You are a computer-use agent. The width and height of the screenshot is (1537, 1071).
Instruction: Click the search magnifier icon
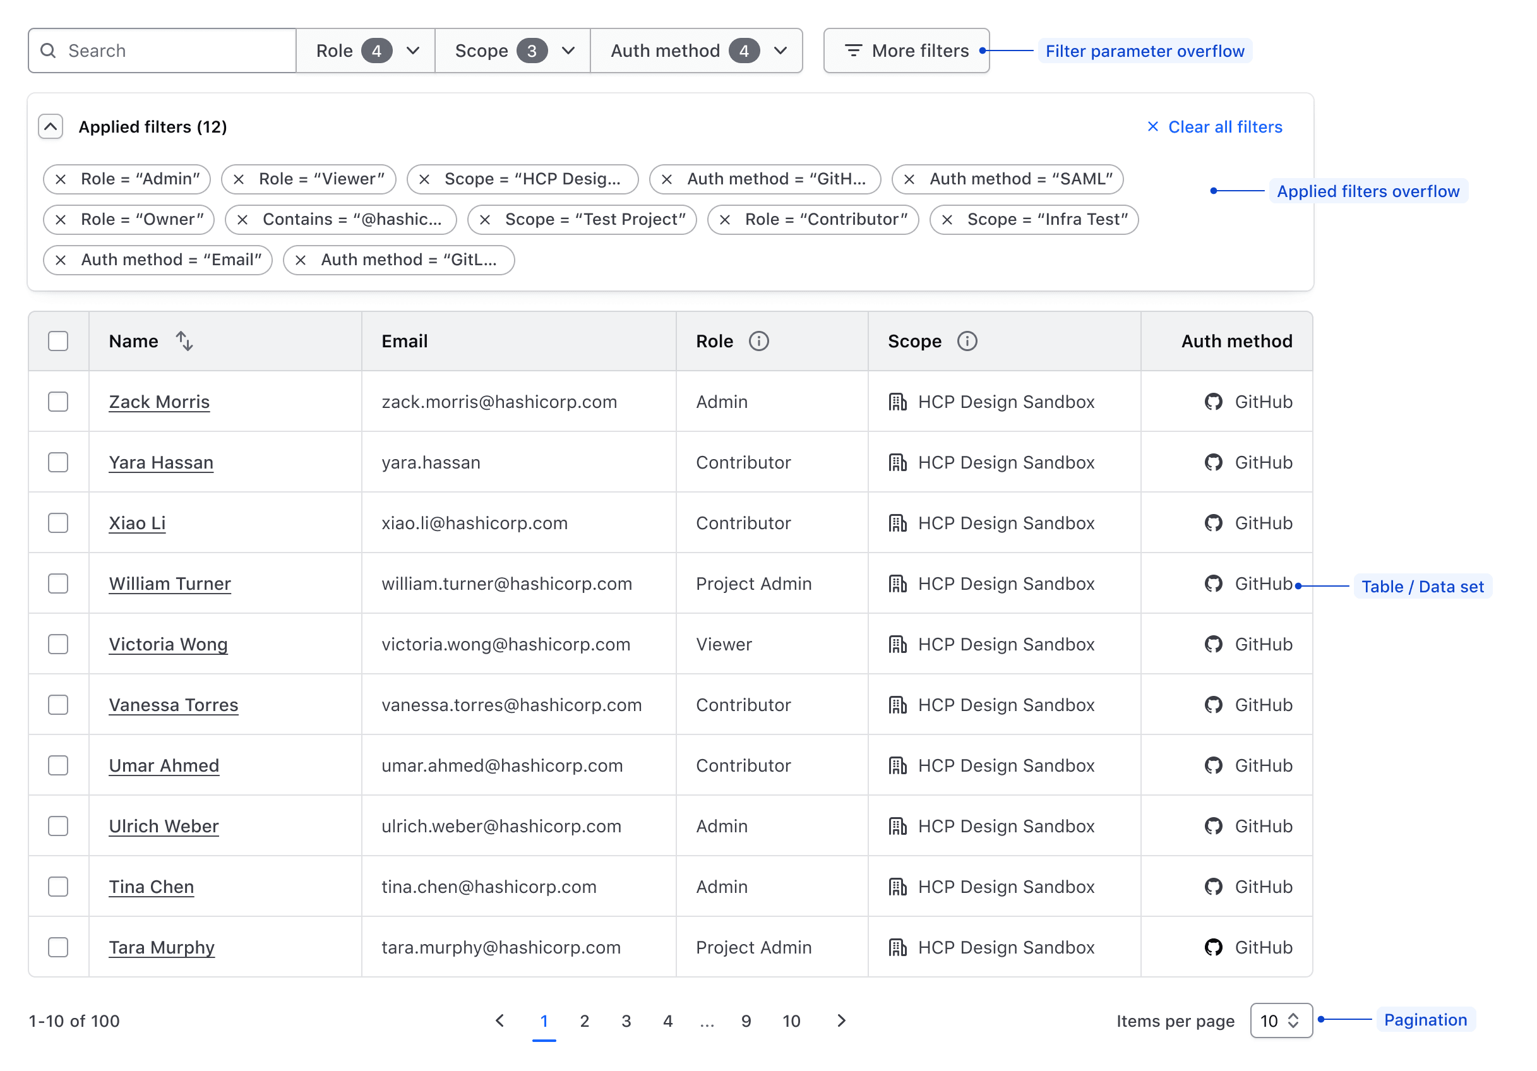click(48, 51)
